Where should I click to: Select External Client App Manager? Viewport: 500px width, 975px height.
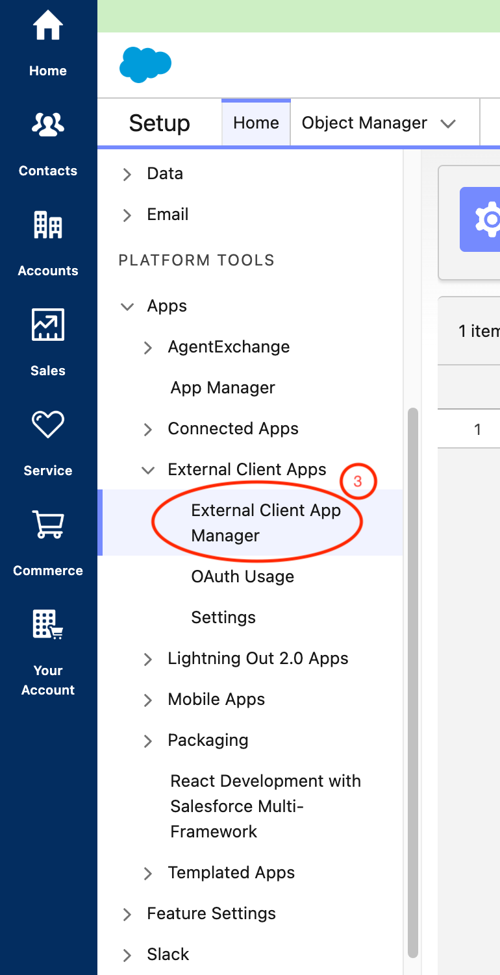pos(266,523)
